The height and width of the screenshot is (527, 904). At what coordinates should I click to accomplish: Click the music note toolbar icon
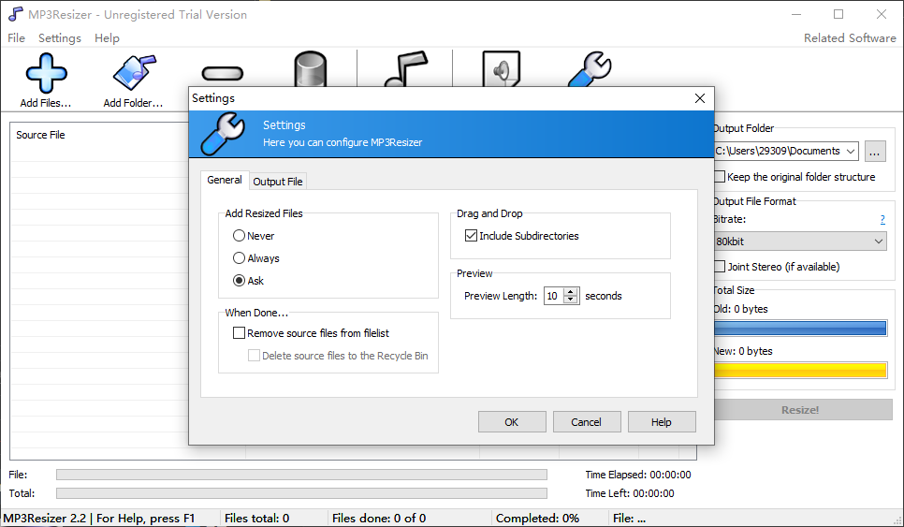(x=406, y=68)
